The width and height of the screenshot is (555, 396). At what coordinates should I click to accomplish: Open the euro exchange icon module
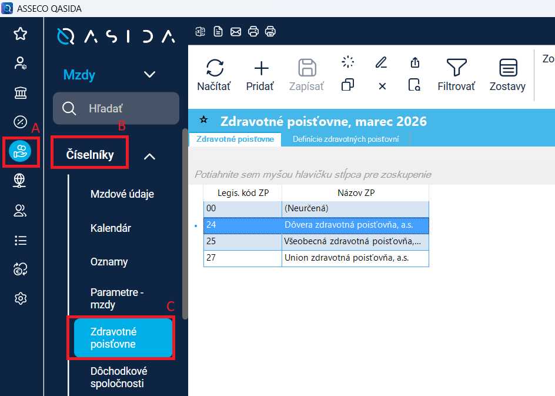(x=20, y=269)
